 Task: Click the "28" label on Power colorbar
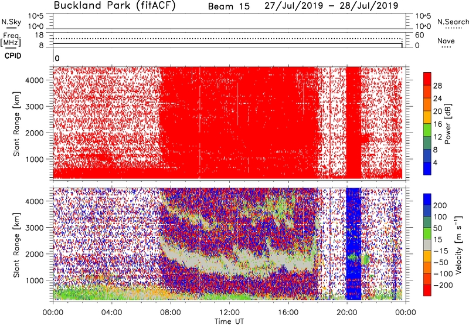pos(437,86)
